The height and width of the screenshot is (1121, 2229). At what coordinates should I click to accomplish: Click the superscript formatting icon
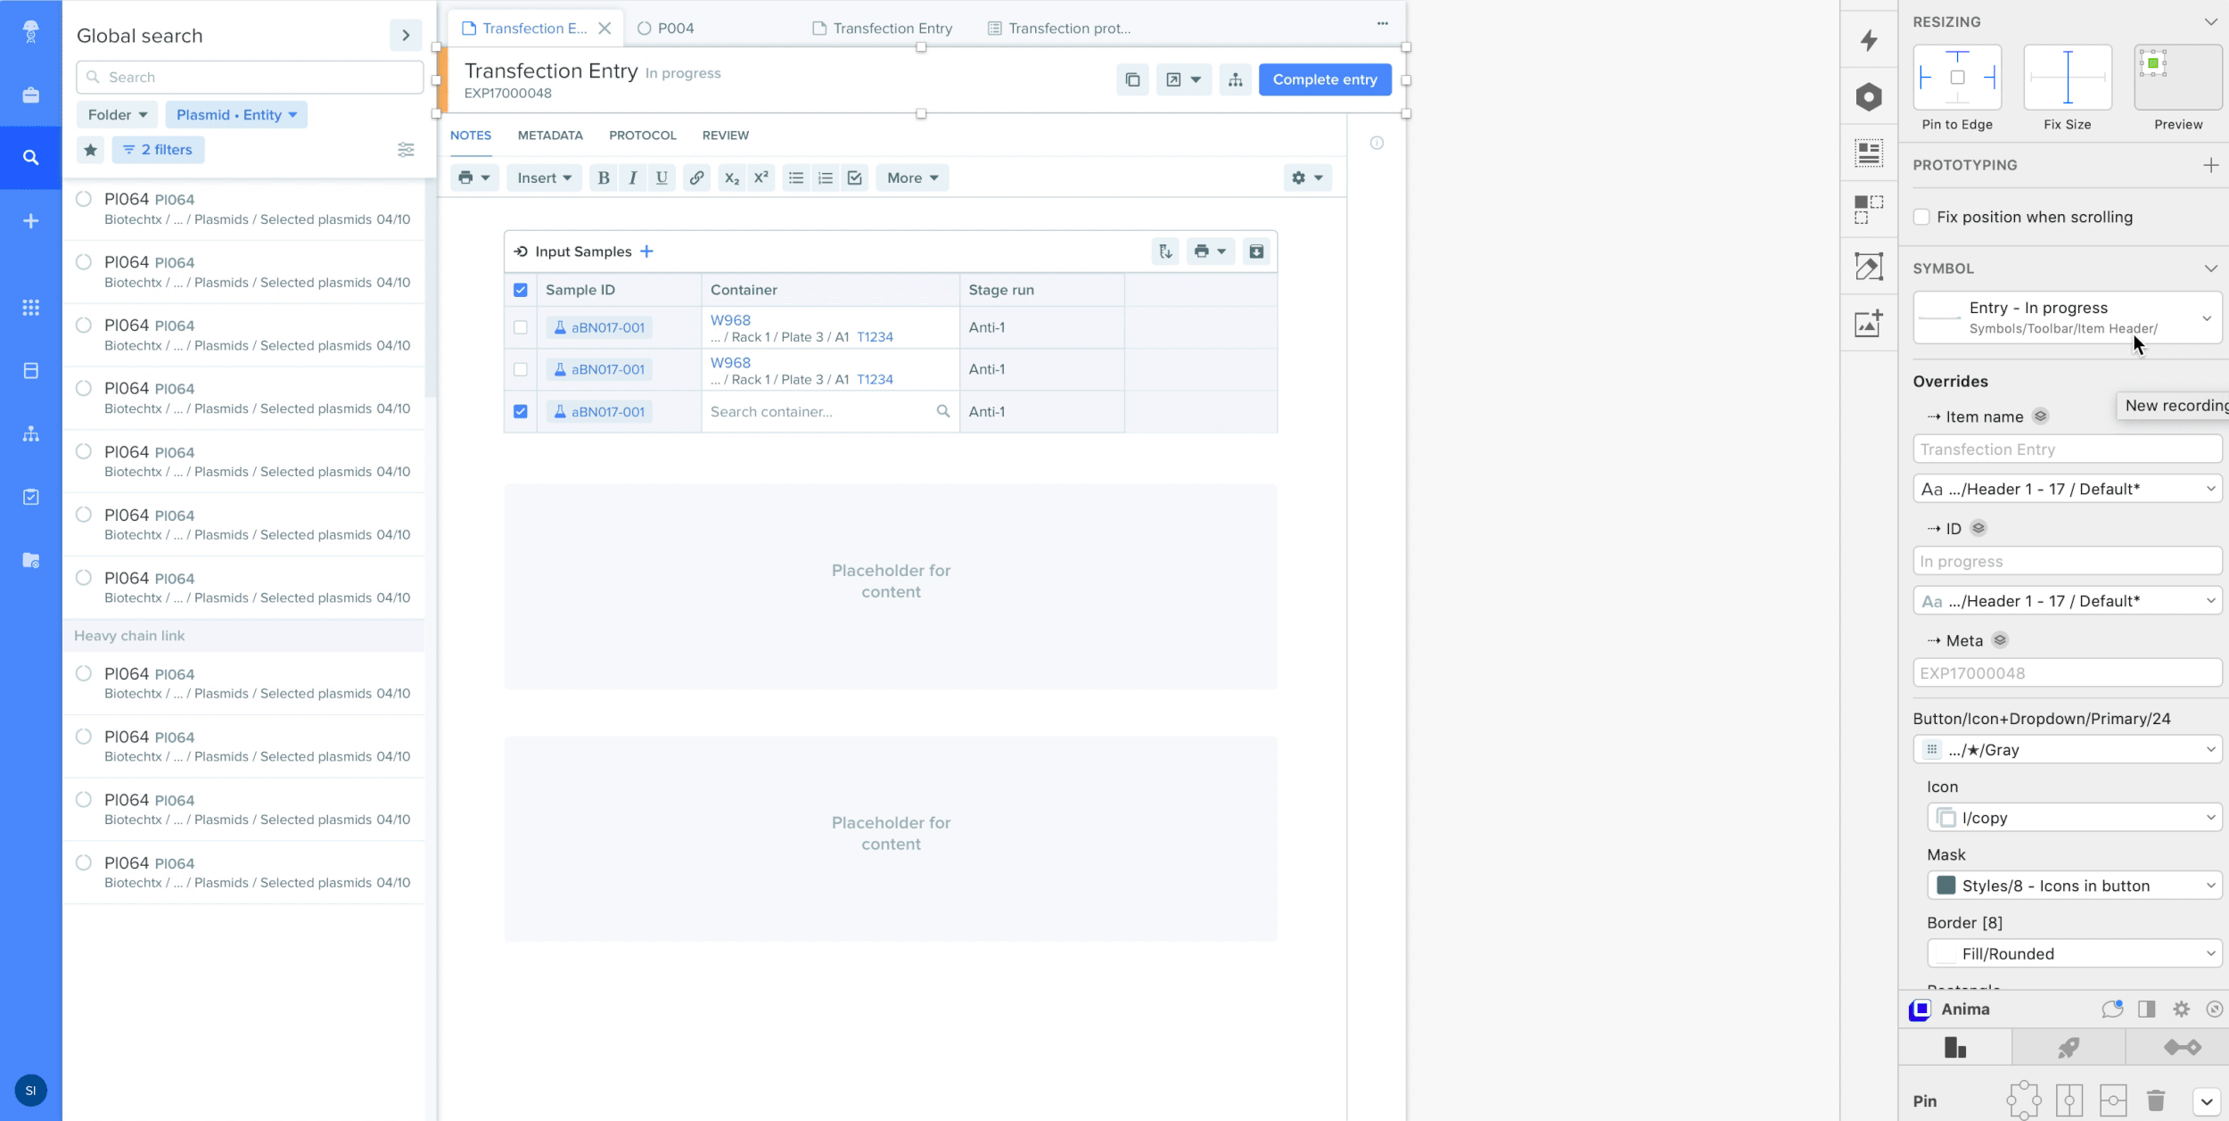tap(761, 177)
